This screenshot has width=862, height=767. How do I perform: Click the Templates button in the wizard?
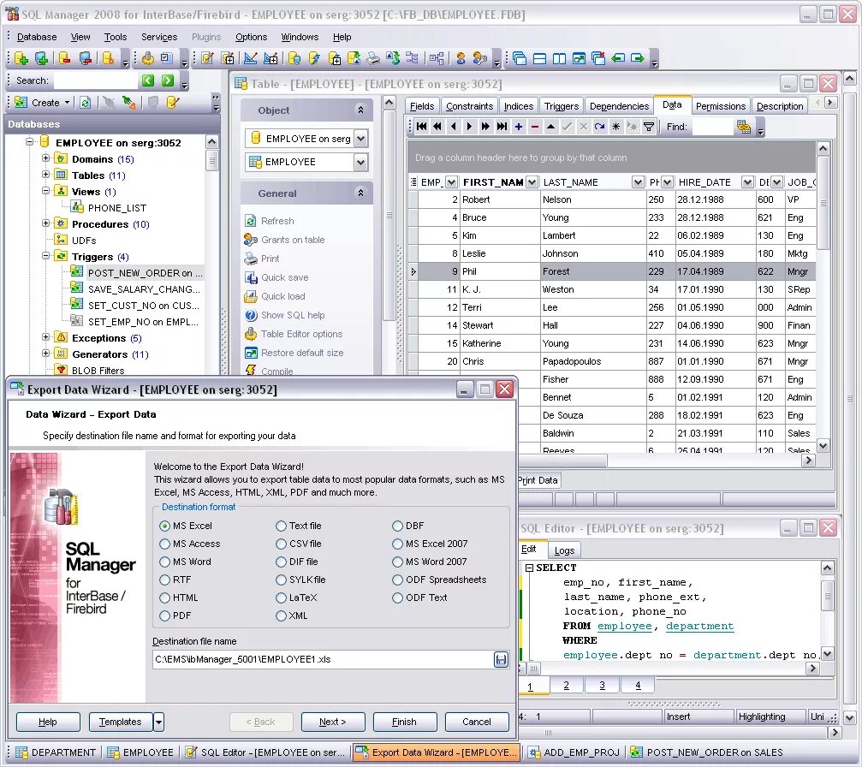[x=120, y=722]
